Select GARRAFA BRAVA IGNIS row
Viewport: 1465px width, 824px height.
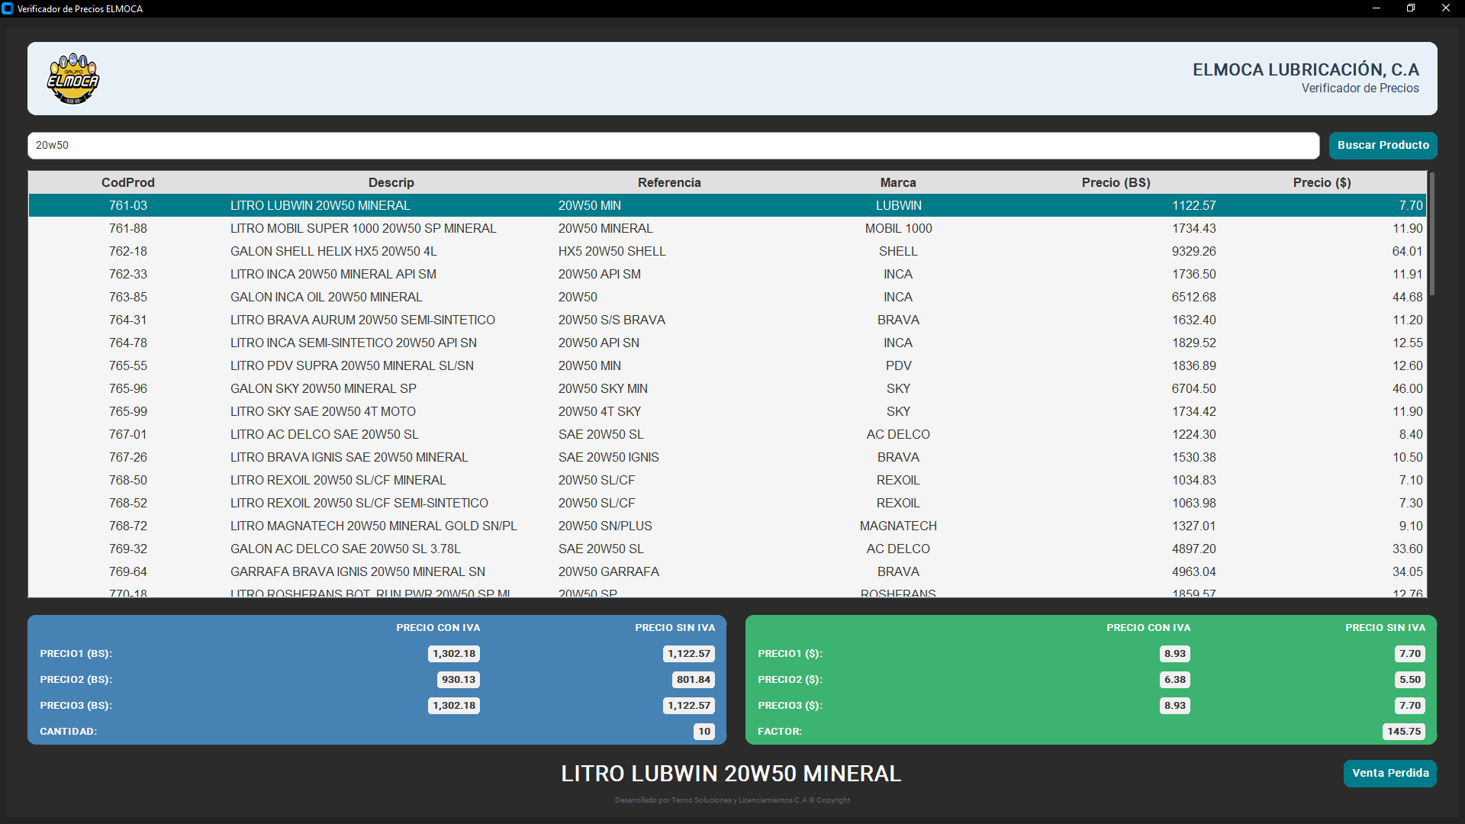coord(357,571)
